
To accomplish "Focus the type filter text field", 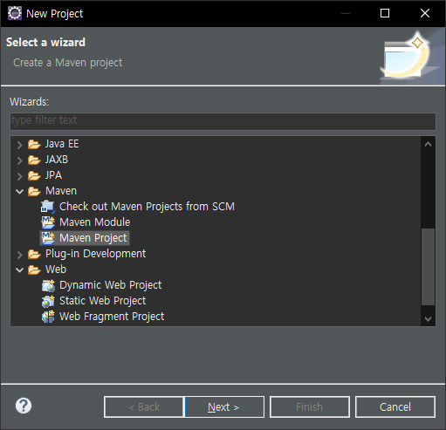I will tap(223, 121).
